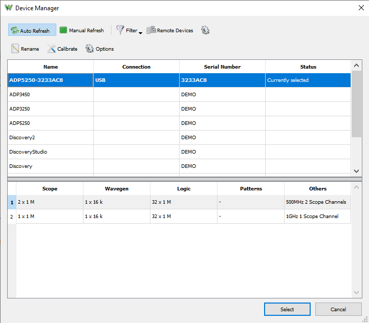Click the WaveForms logo in title bar
The width and height of the screenshot is (369, 323).
coord(9,8)
